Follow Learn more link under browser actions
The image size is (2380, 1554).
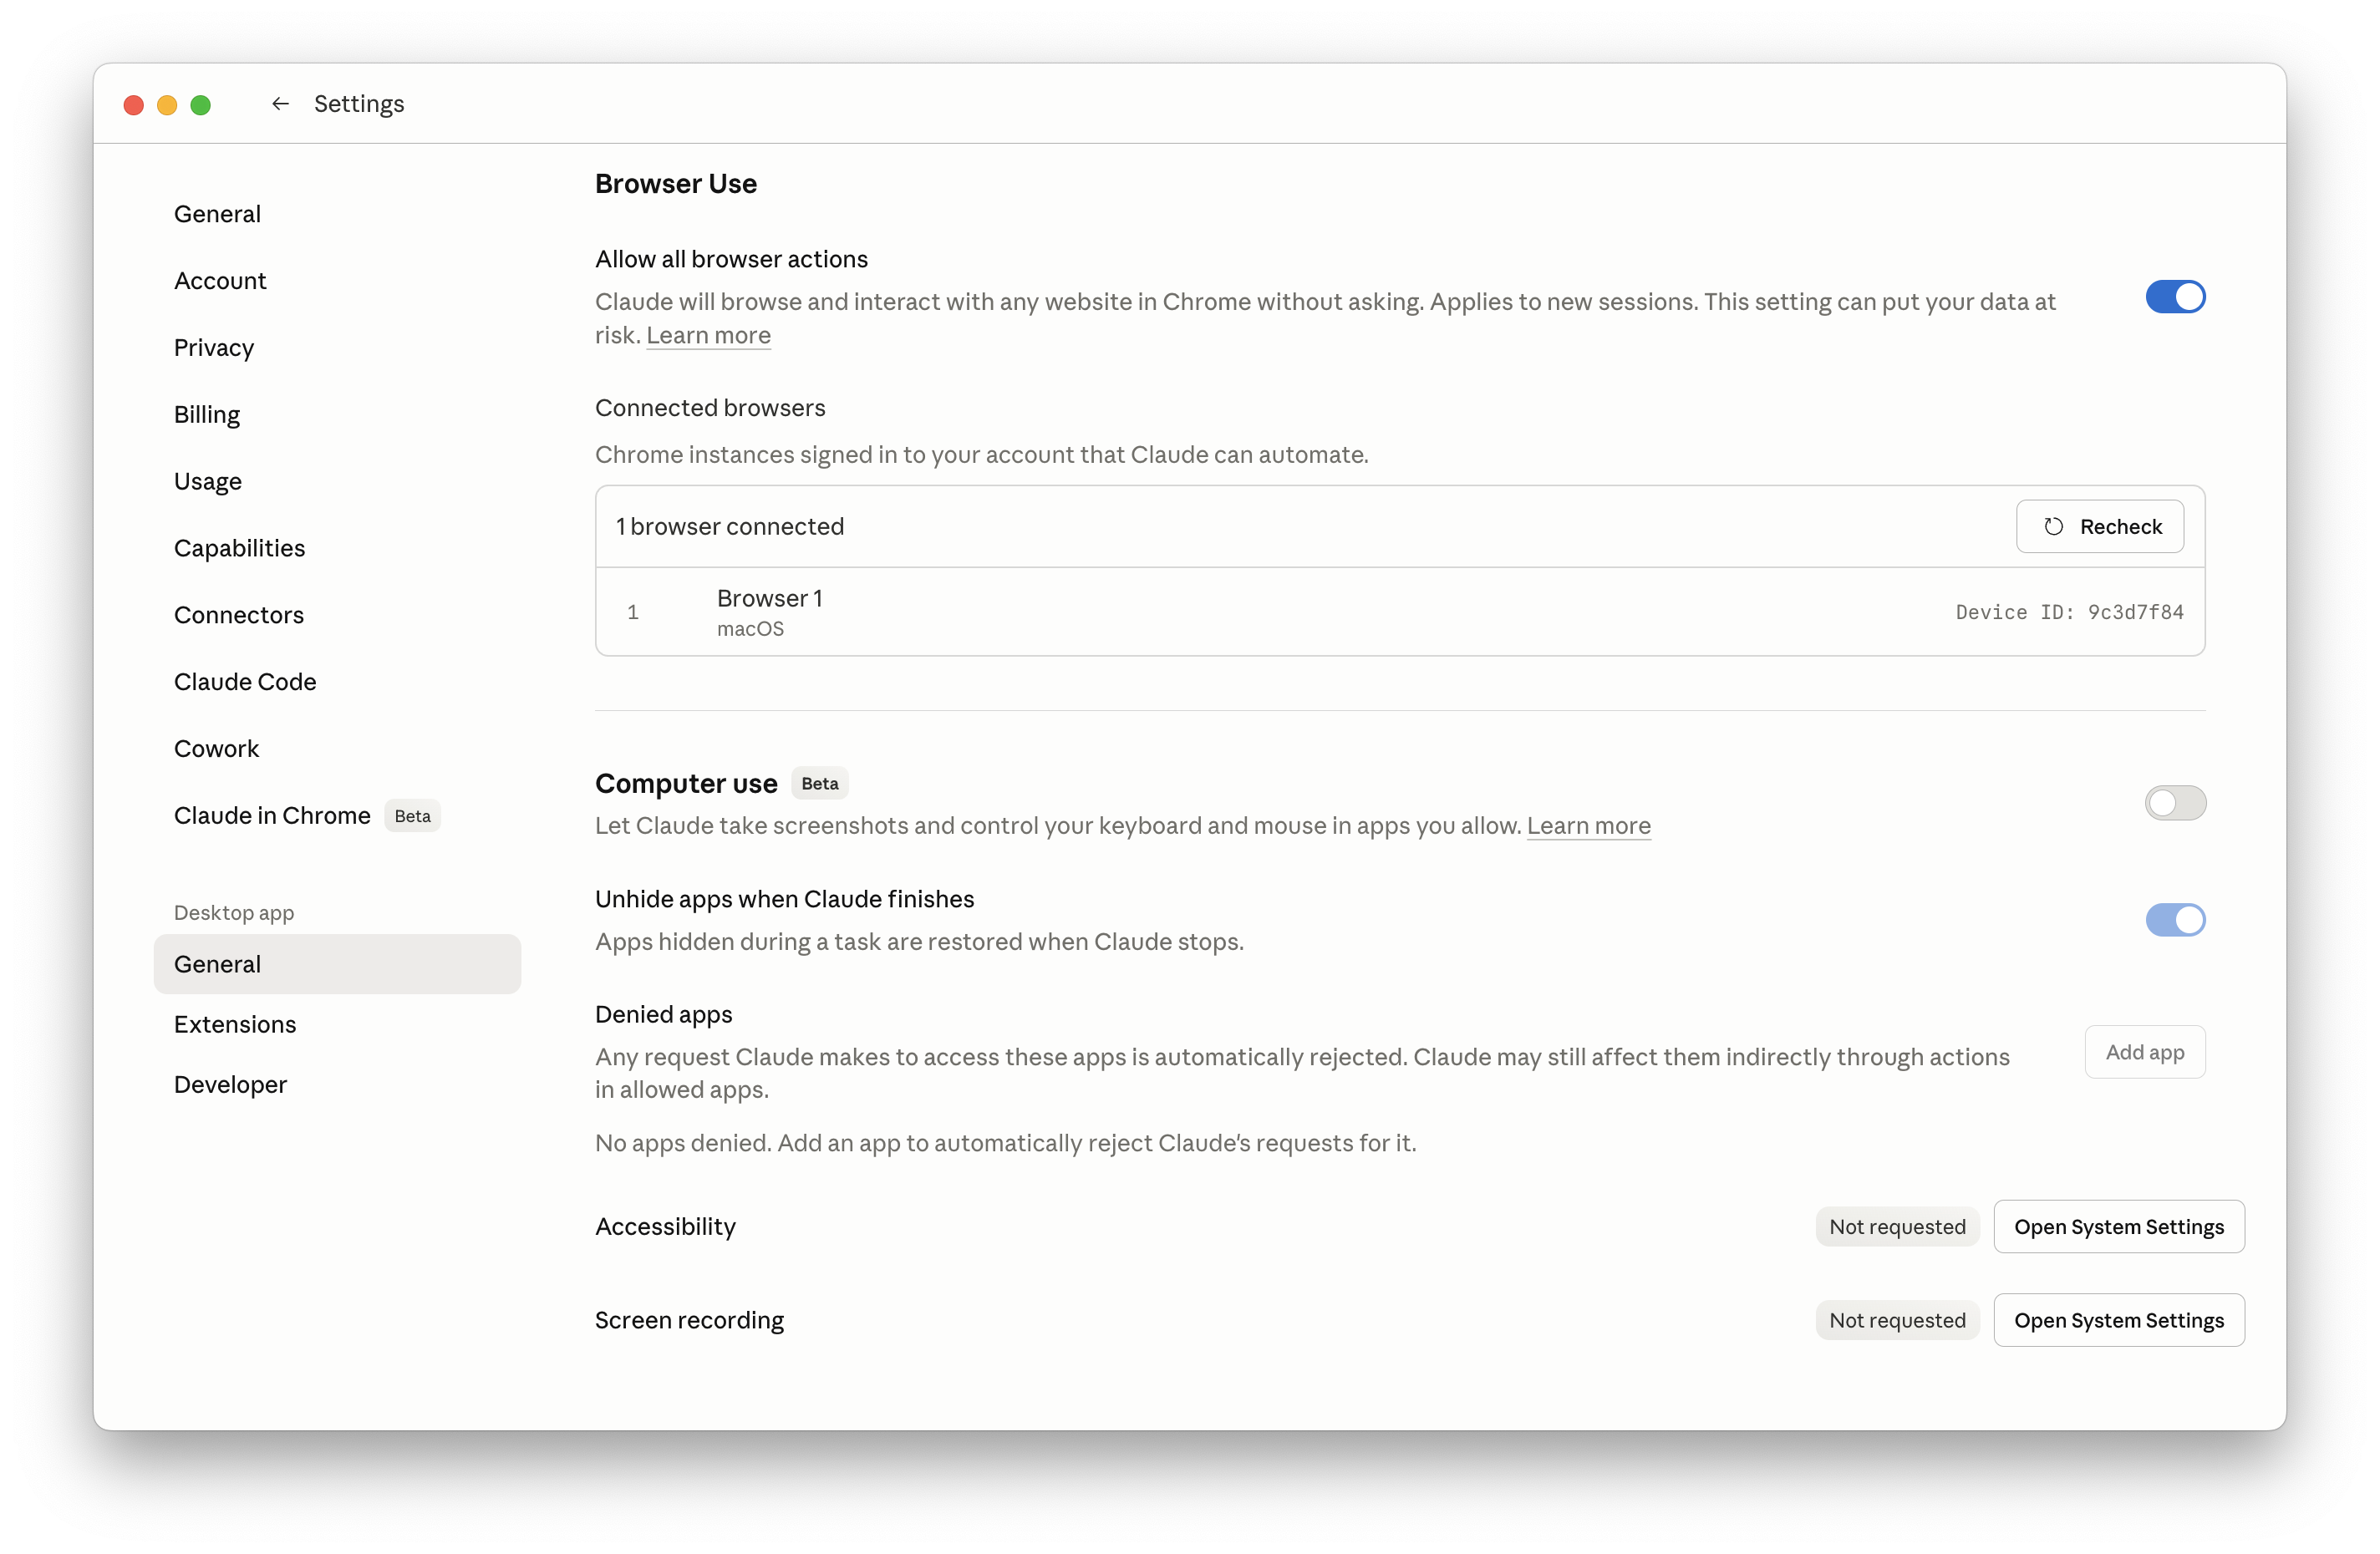(x=708, y=336)
